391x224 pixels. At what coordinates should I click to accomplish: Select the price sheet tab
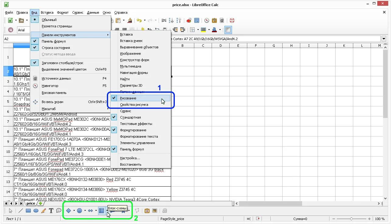click(x=31, y=203)
